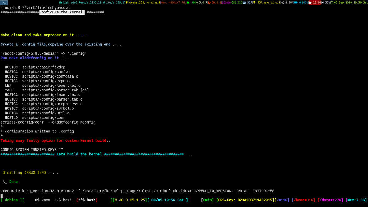Click the Firefox icon next to 80.0.1
Image resolution: width=368 pixels, height=207 pixels.
click(x=209, y=2)
